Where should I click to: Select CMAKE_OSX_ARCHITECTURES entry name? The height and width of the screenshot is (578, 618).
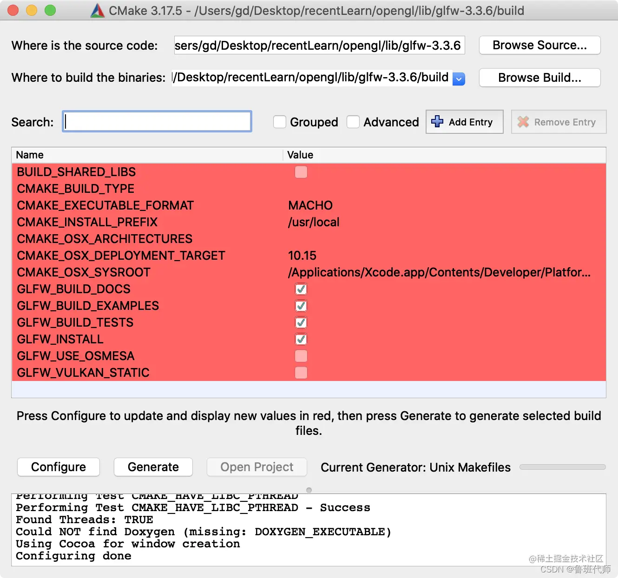pyautogui.click(x=105, y=239)
